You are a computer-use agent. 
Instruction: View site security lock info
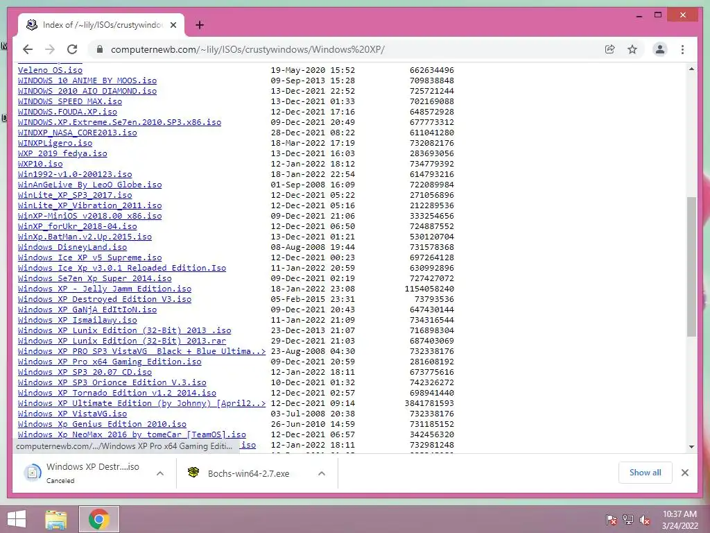click(100, 49)
